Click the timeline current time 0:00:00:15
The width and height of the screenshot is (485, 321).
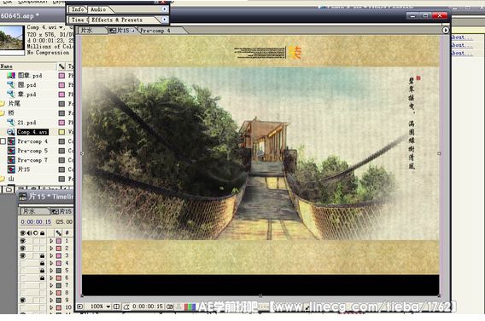pyautogui.click(x=36, y=222)
